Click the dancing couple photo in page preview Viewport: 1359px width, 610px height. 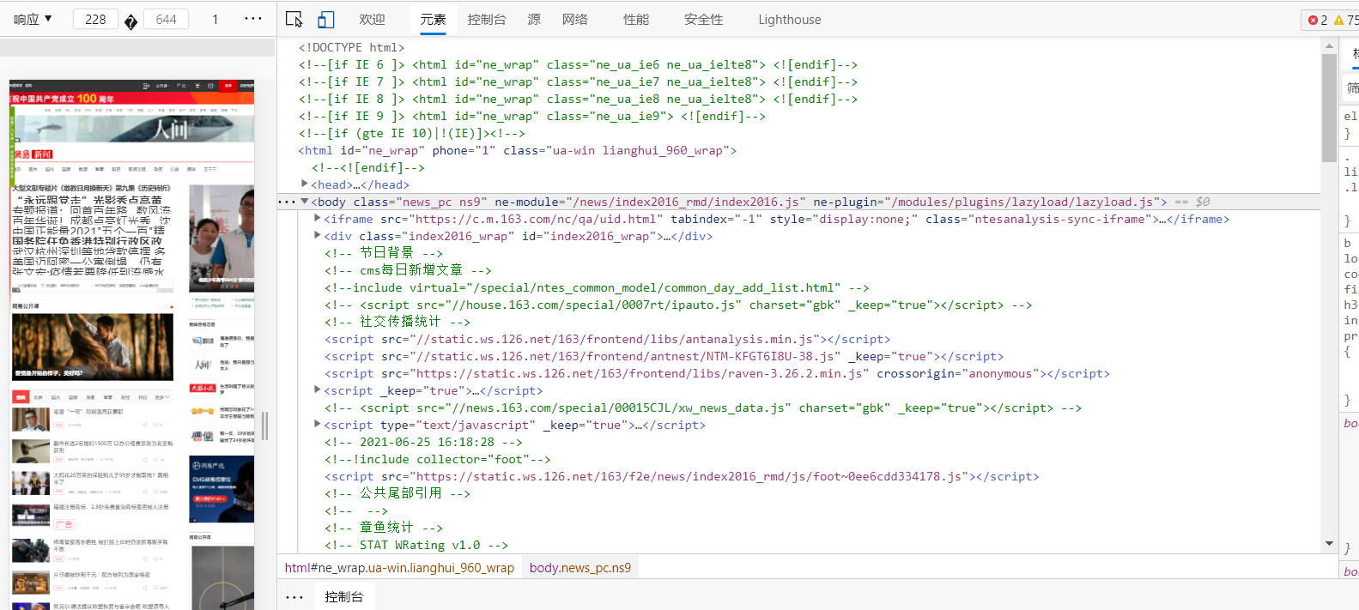tap(93, 347)
